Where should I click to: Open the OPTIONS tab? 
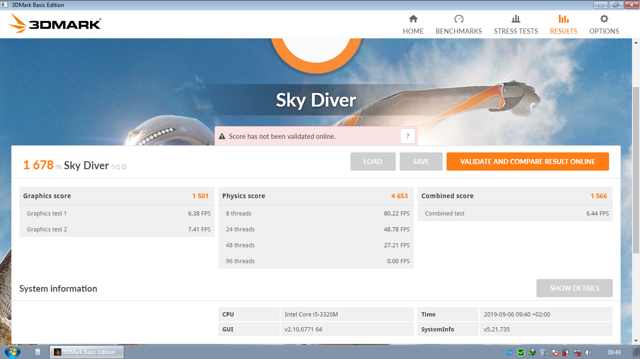[604, 24]
